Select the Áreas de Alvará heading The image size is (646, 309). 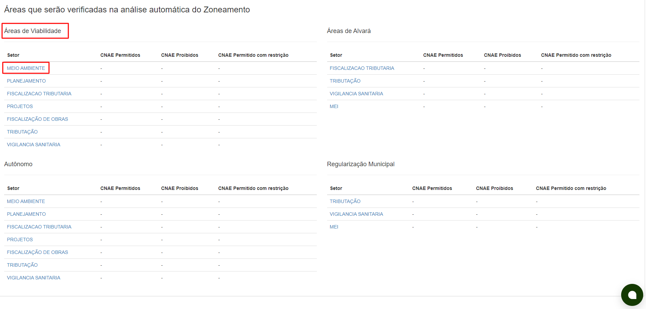pyautogui.click(x=349, y=31)
